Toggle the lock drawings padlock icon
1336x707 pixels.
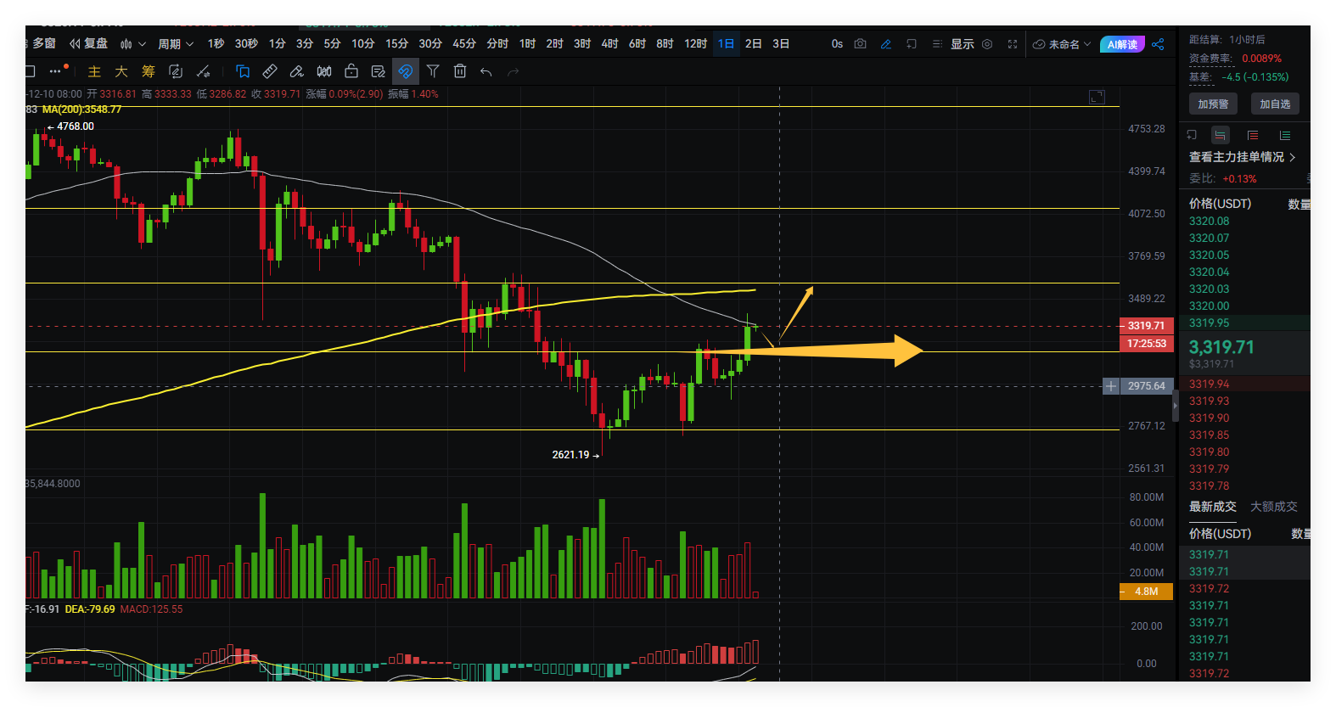(351, 71)
